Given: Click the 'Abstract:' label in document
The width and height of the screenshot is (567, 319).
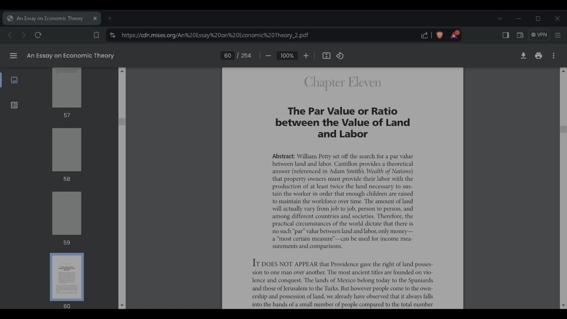Looking at the screenshot, I should [283, 156].
